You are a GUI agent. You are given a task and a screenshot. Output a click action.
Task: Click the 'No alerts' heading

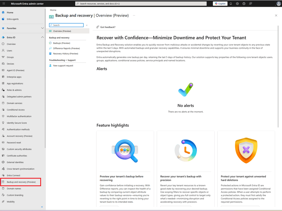[186, 106]
